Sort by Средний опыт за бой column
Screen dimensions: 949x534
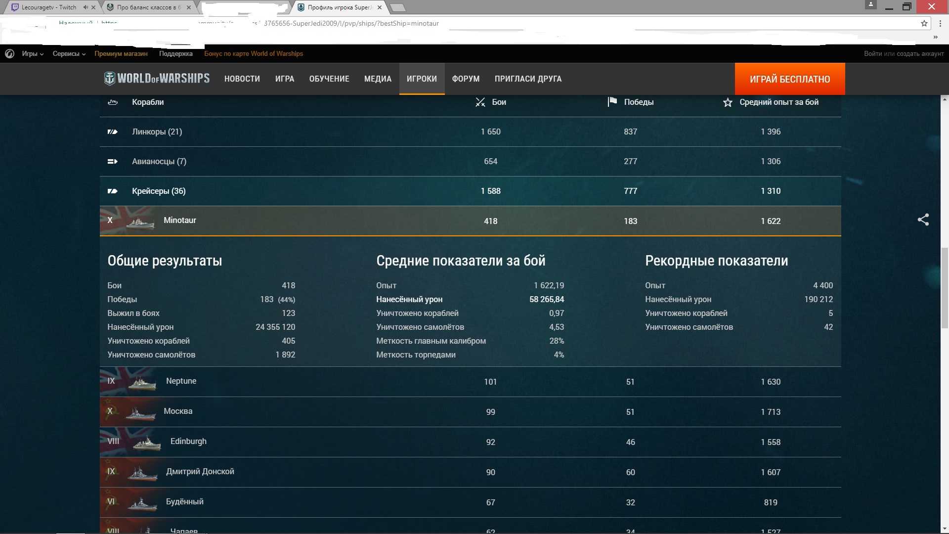click(778, 102)
